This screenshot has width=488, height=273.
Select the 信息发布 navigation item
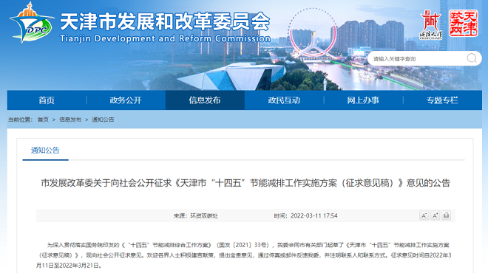[205, 100]
